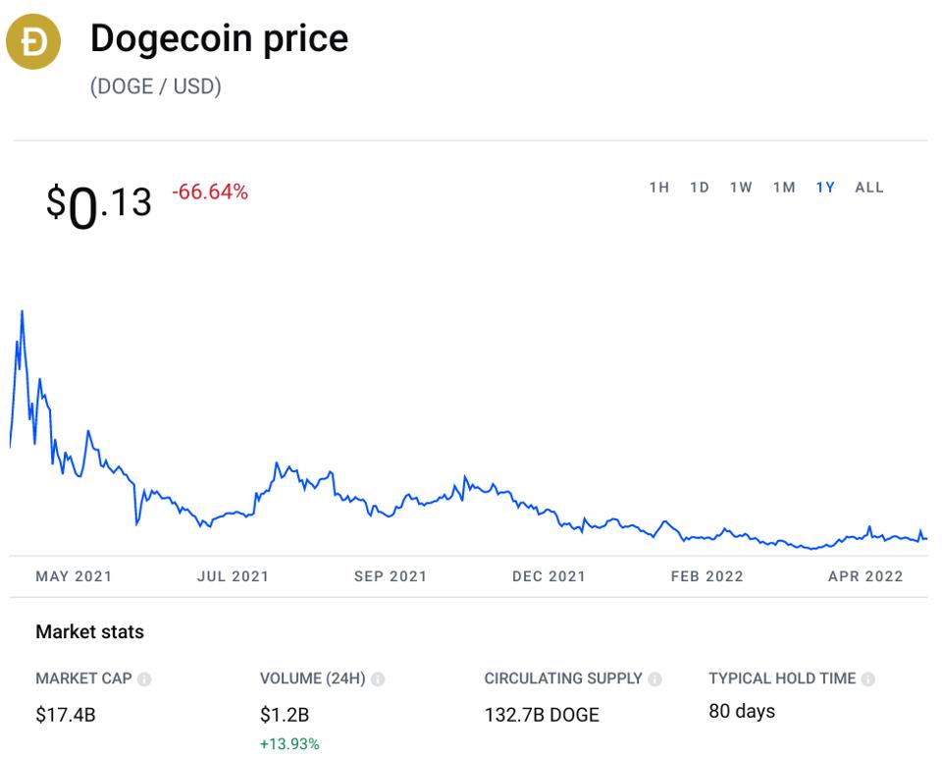Switch to the 1W chart view
Viewport: 942px width, 760px height.
coord(741,187)
